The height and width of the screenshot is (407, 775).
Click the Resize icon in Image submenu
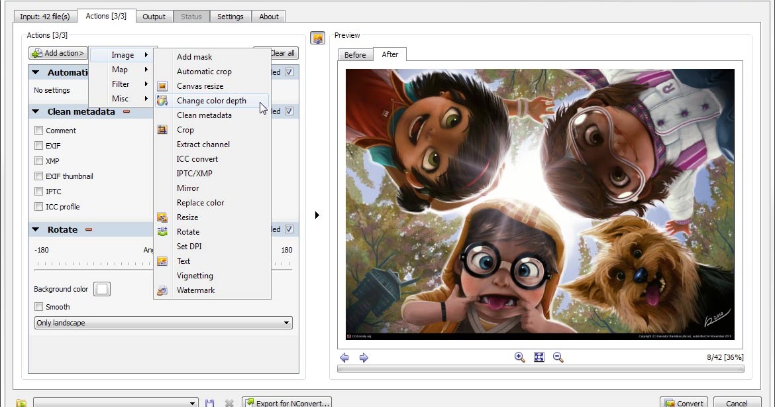point(162,217)
